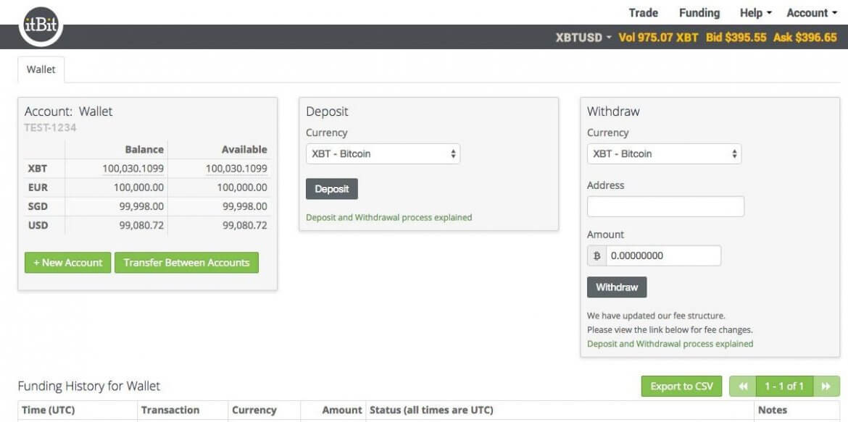This screenshot has height=422, width=848.
Task: Click the Address input field
Action: coord(666,206)
